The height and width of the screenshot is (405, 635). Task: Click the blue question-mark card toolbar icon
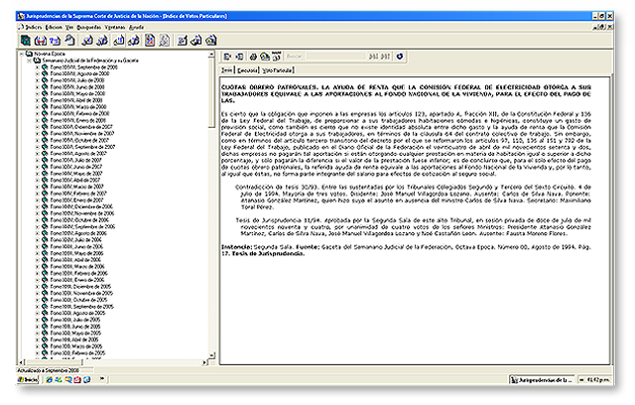pyautogui.click(x=55, y=41)
